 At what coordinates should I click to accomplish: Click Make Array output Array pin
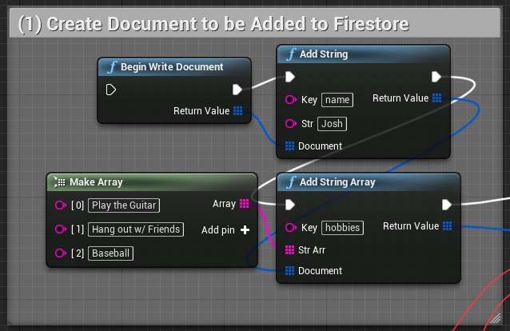[x=245, y=204]
